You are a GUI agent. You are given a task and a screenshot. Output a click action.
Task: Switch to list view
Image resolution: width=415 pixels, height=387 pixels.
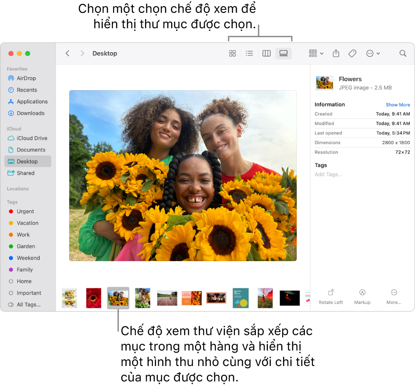click(249, 54)
